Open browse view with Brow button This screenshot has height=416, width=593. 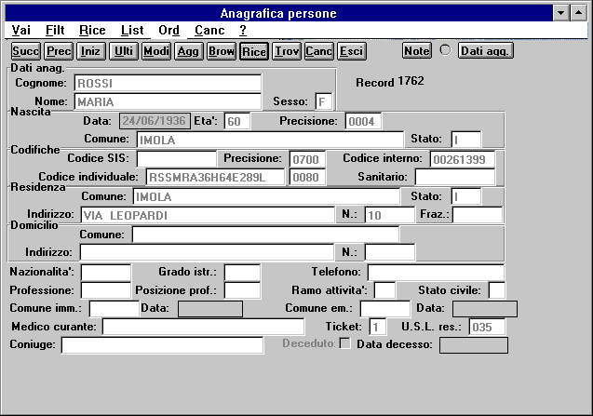coord(221,51)
